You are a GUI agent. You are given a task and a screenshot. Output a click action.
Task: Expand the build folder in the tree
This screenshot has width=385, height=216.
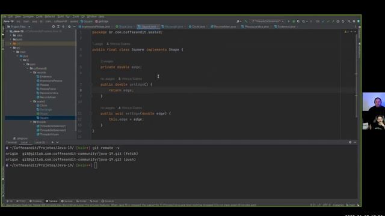click(x=11, y=40)
